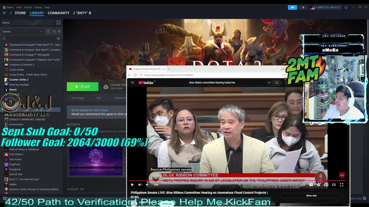Select Deceit in the game list
This screenshot has width=369, height=207.
(13, 90)
